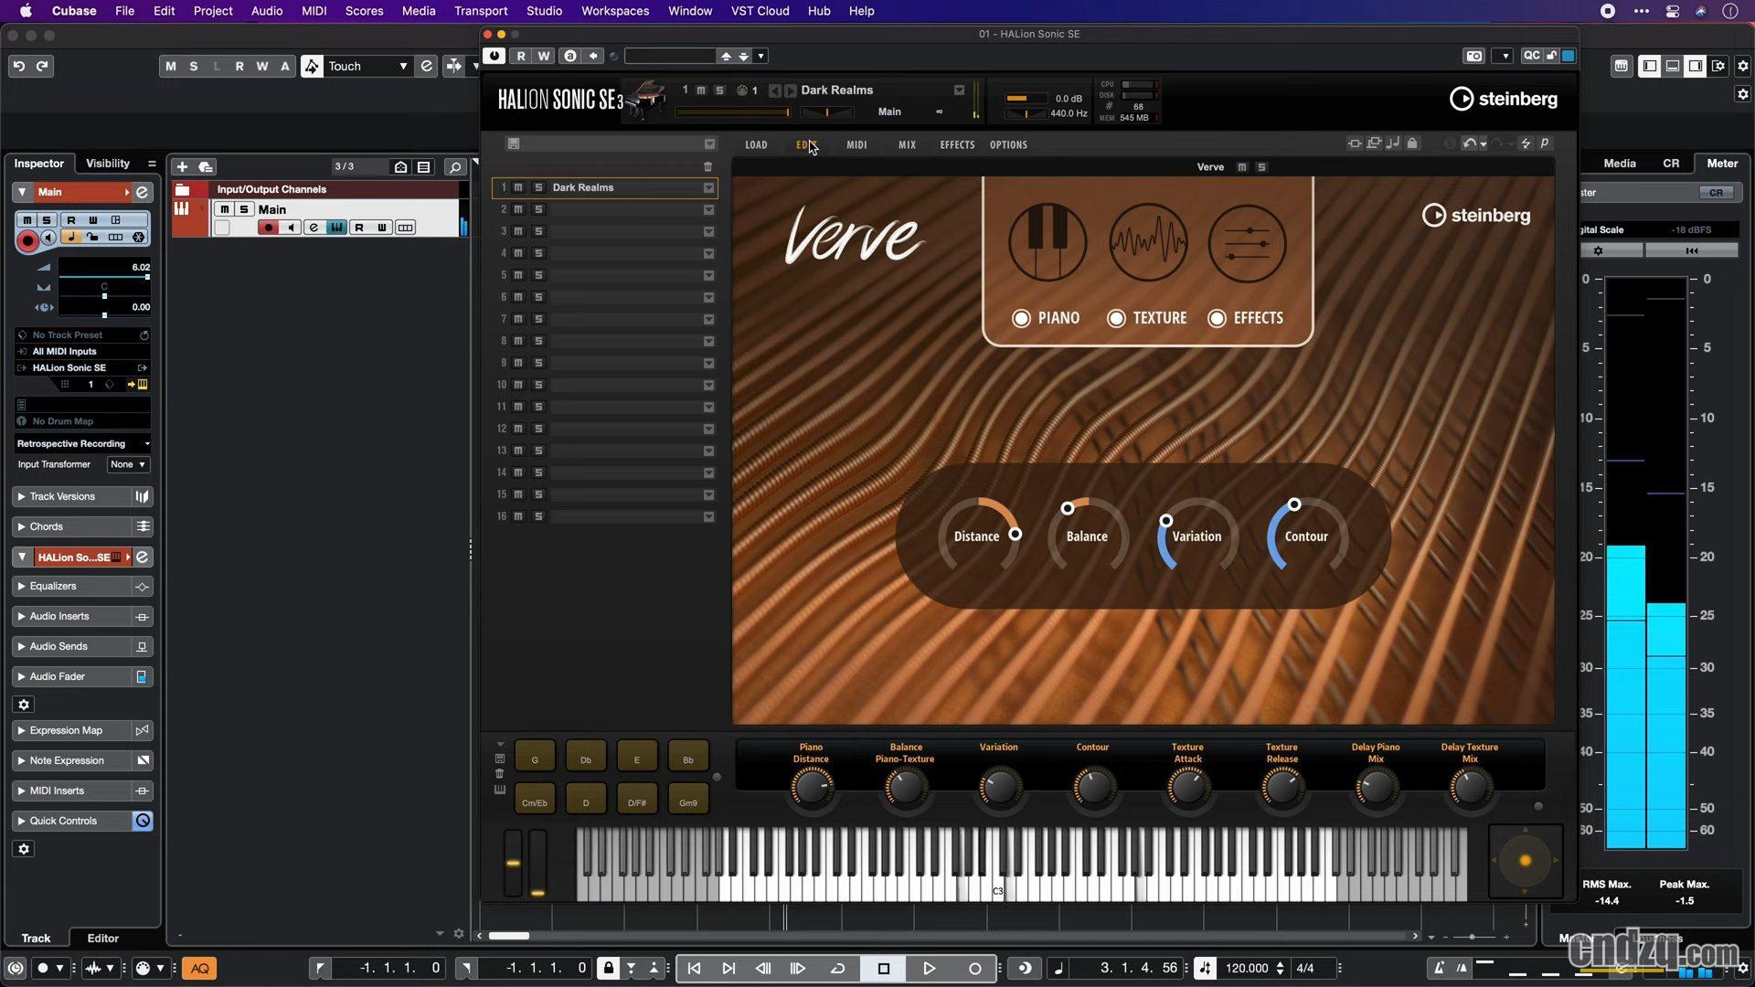Viewport: 1755px width, 987px height.
Task: Click the Stop button on transport
Action: 883,968
